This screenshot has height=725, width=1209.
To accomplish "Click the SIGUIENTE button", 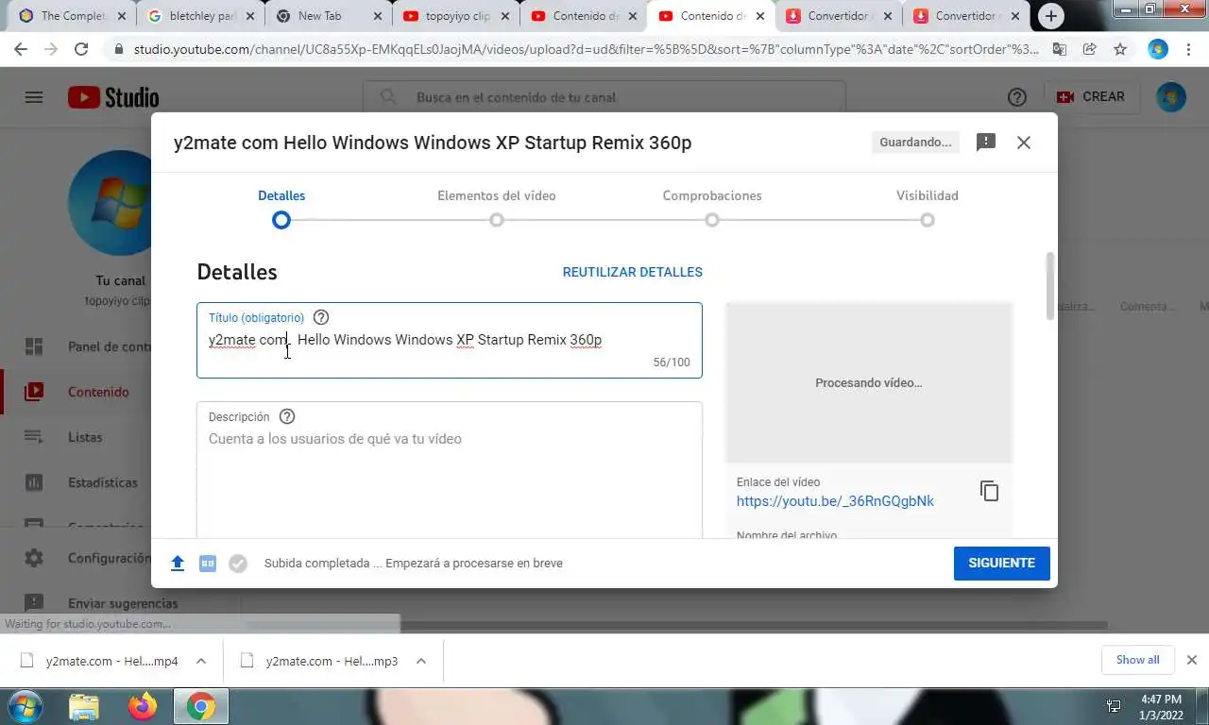I will click(1001, 563).
